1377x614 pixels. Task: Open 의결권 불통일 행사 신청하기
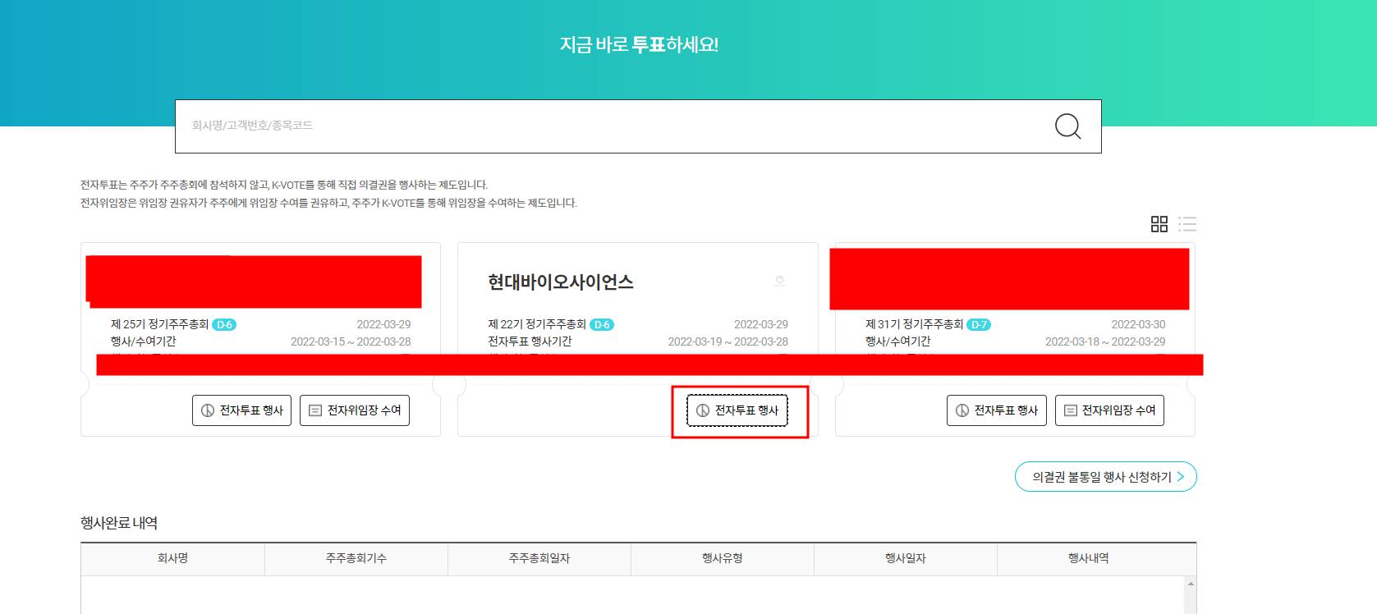tap(1106, 477)
